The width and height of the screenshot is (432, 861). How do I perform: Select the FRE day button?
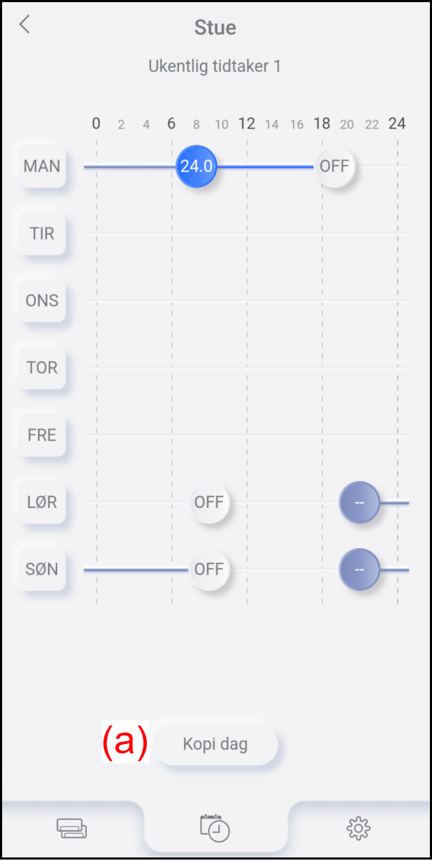coord(42,435)
